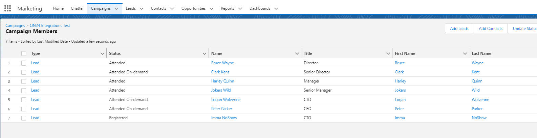Open the Reports tab dropdown chevron
Screen dimensions: 537x138
(x=240, y=9)
